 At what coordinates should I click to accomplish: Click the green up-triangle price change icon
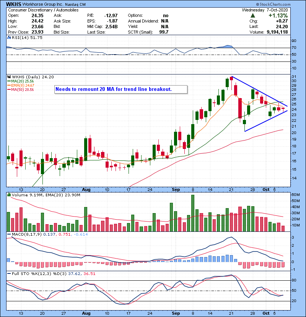click(253, 16)
